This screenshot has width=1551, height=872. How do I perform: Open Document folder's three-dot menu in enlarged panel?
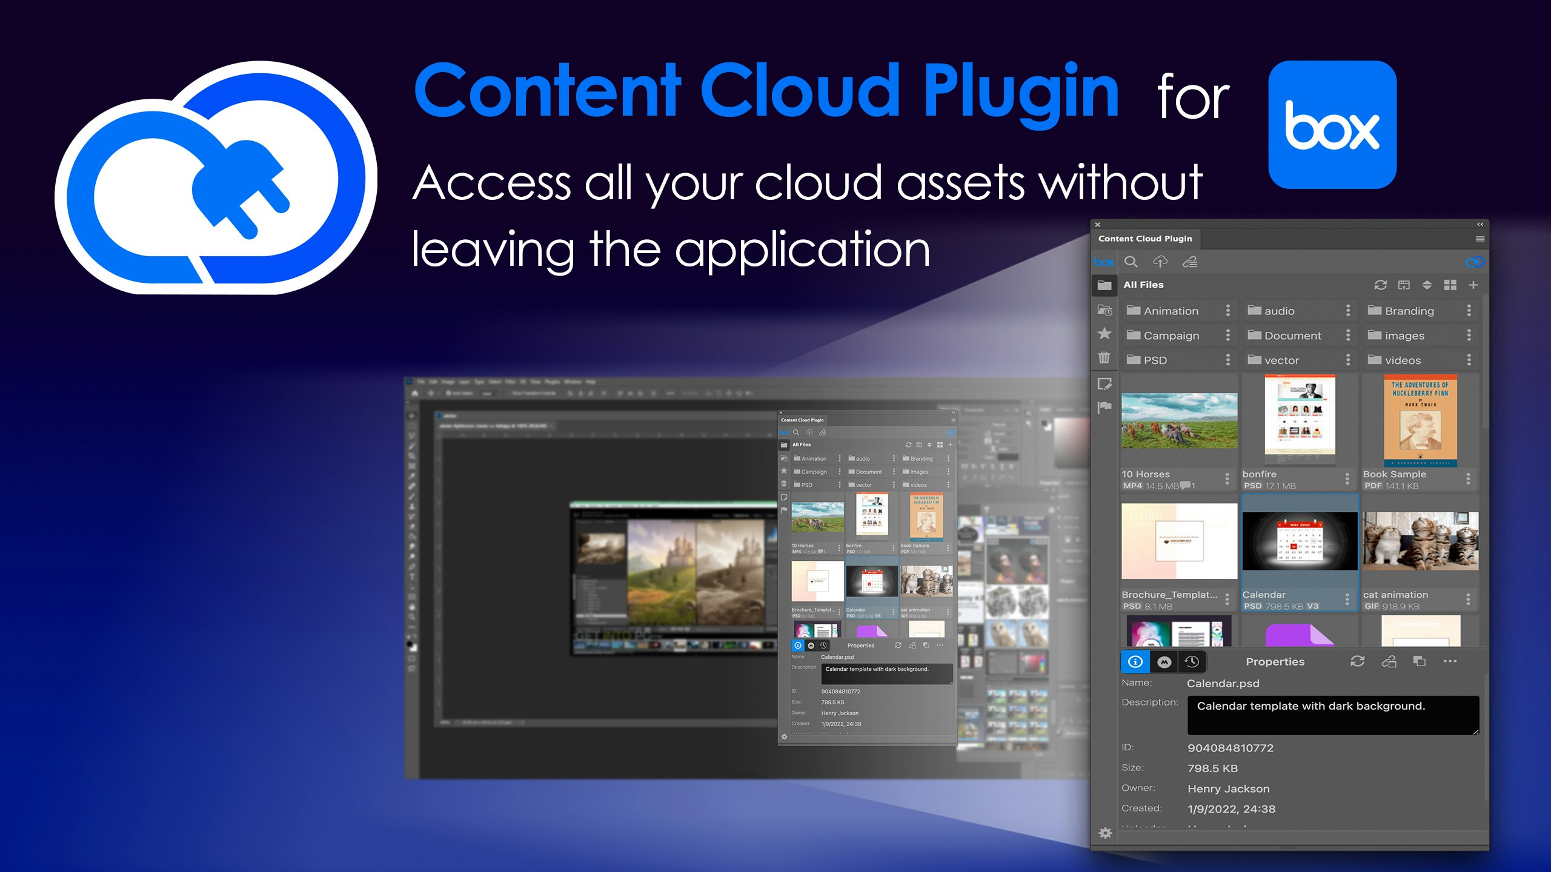1348,335
